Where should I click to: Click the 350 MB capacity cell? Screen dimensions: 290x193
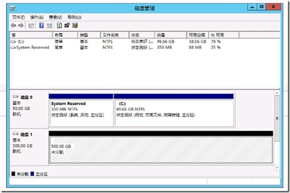tap(164, 47)
